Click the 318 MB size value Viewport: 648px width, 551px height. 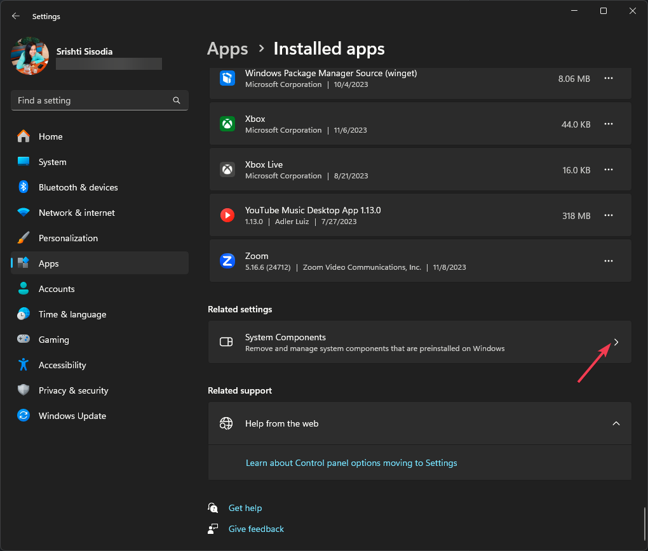[x=576, y=216]
